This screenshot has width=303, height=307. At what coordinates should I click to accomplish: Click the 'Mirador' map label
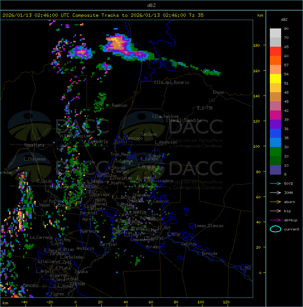(153, 247)
